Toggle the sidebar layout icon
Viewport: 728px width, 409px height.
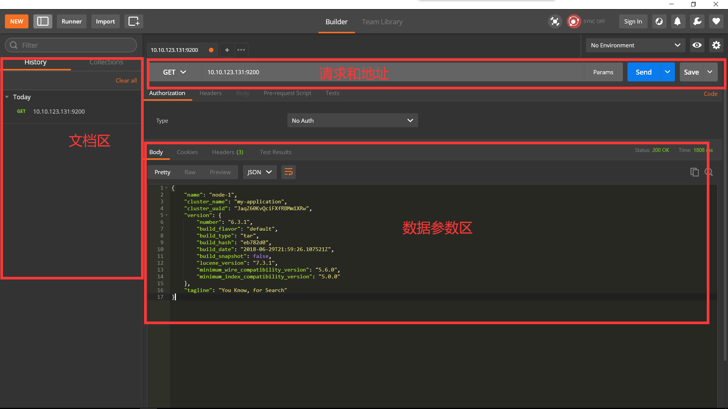tap(43, 22)
